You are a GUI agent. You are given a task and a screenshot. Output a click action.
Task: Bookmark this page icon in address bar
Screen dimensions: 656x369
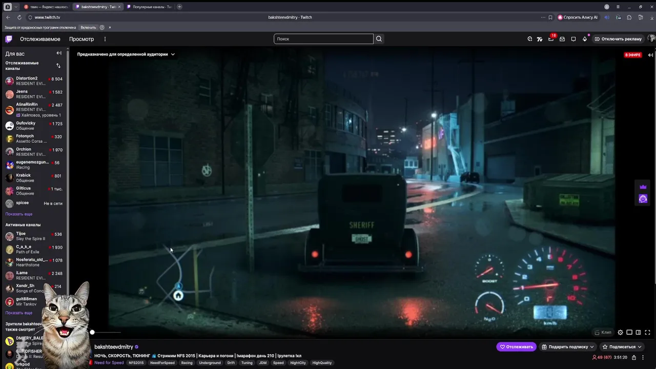[550, 17]
